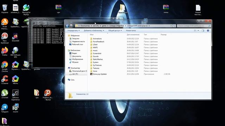Click the change view icon in Explorer
Screen dimensions: 225x126
pyautogui.click(x=195, y=30)
